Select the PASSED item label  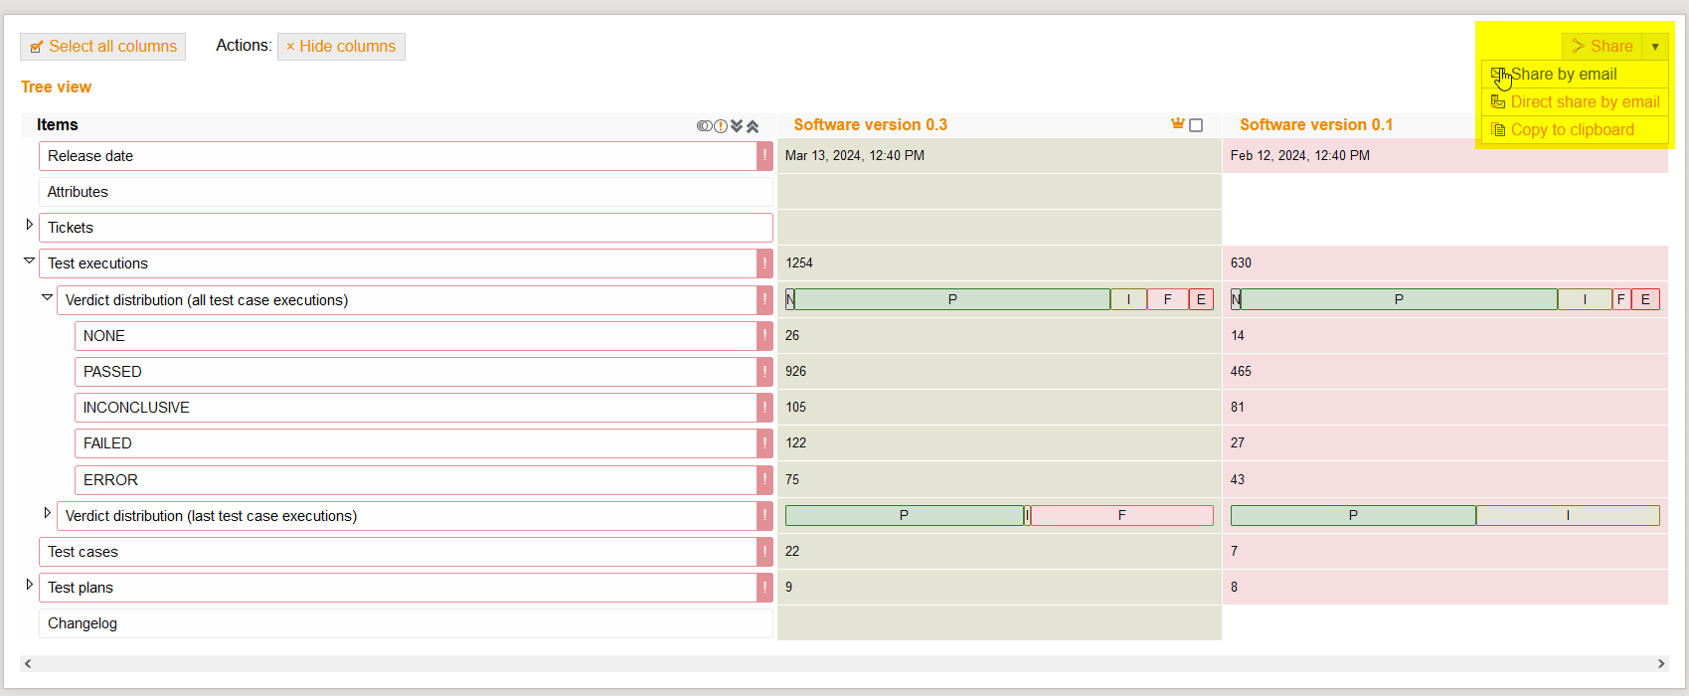112,372
